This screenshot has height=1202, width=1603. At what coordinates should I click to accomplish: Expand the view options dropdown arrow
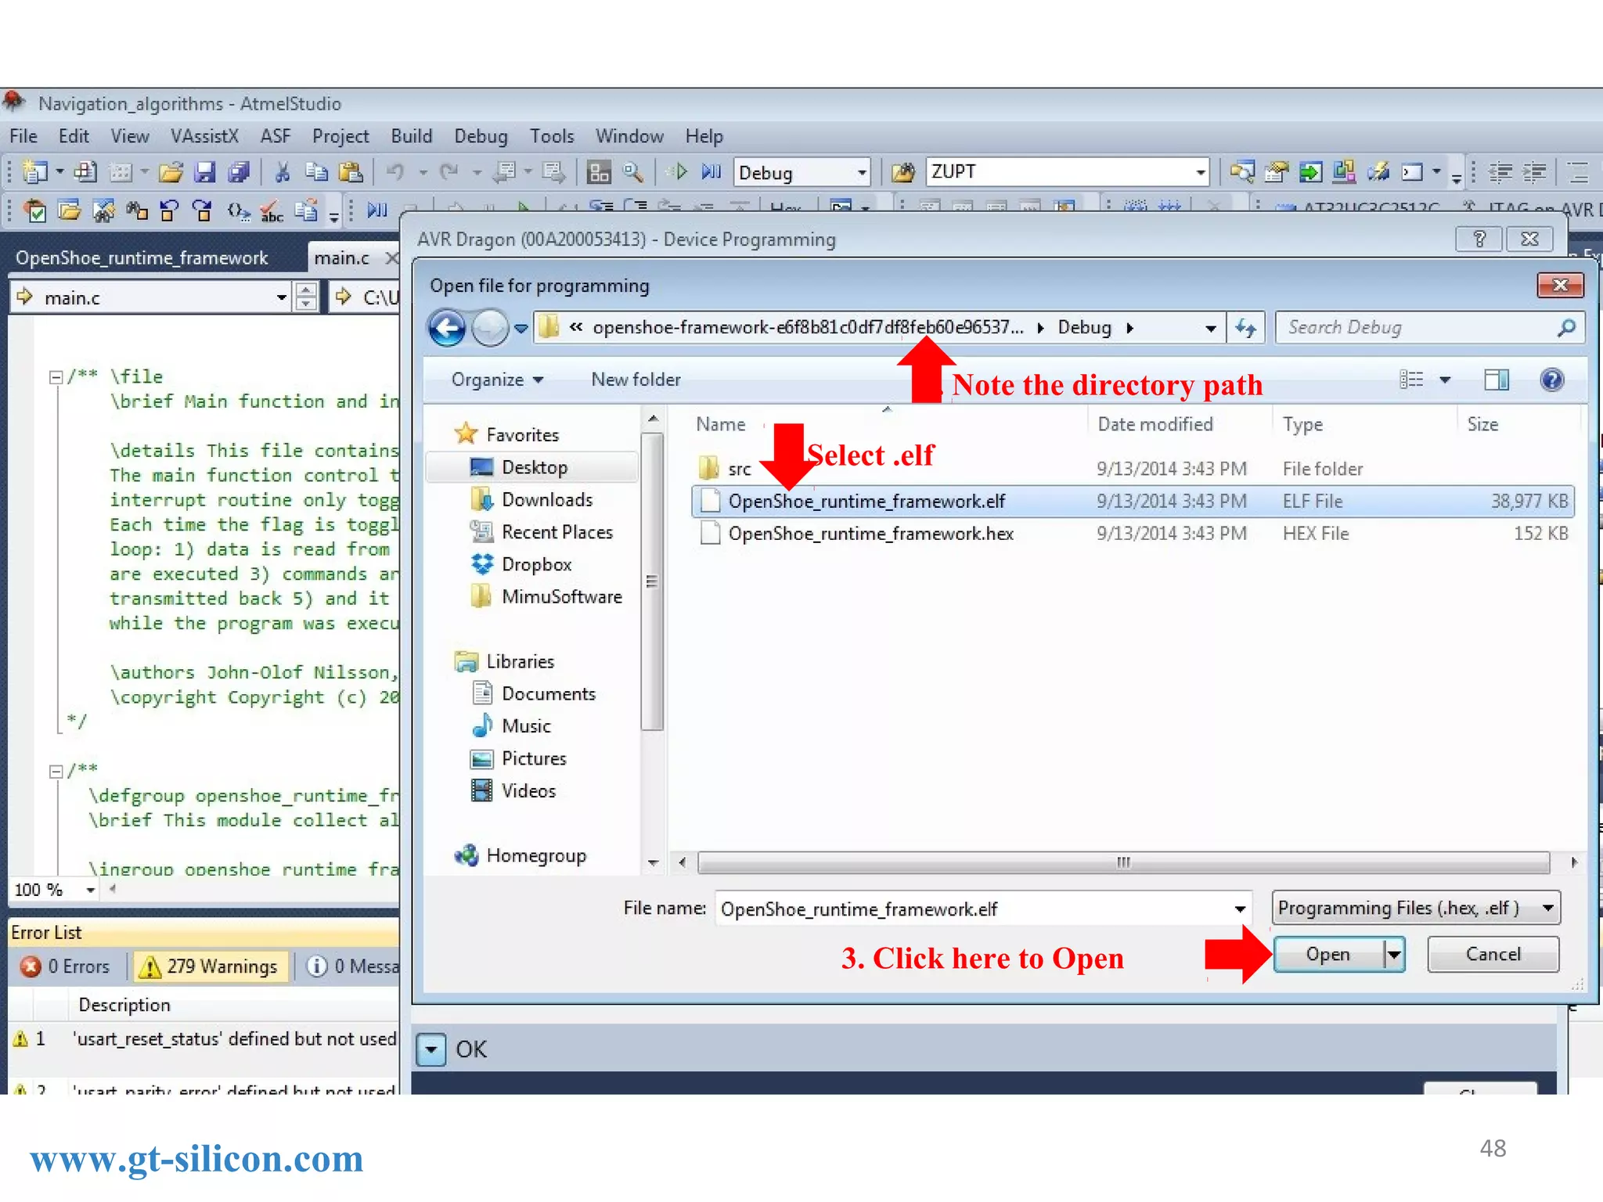coord(1445,380)
